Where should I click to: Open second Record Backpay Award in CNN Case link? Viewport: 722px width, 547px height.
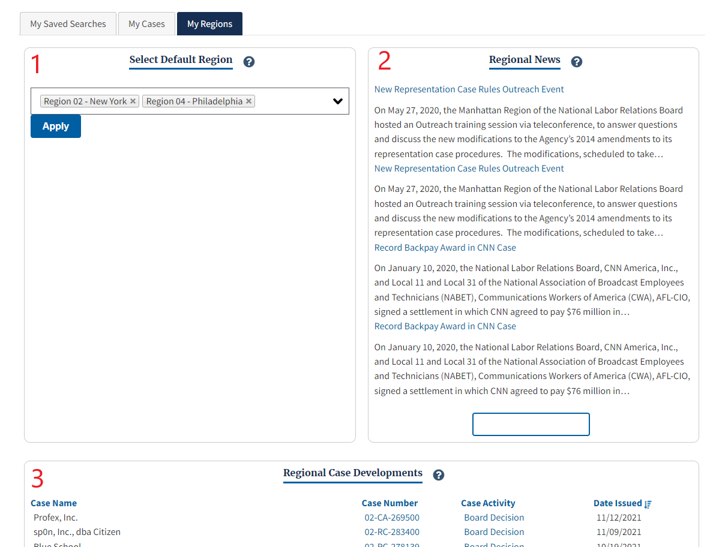pyautogui.click(x=445, y=326)
